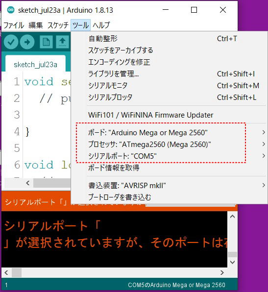Image resolution: width=268 pixels, height=292 pixels.
Task: Expand the ボード: Arduino Mega submenu
Action: [x=169, y=133]
